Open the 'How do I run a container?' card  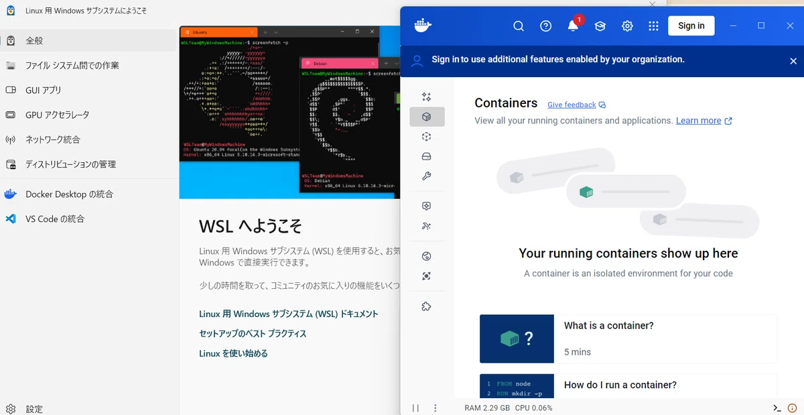tap(628, 386)
